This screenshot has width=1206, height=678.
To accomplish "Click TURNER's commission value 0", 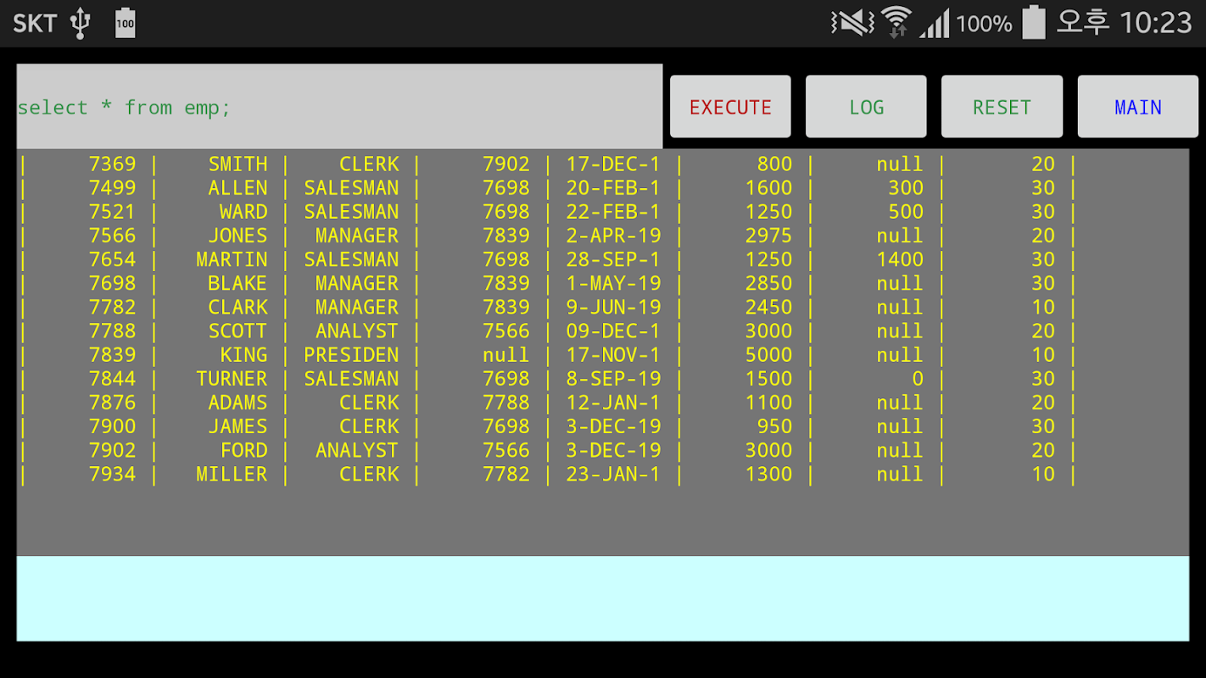I will 918,379.
